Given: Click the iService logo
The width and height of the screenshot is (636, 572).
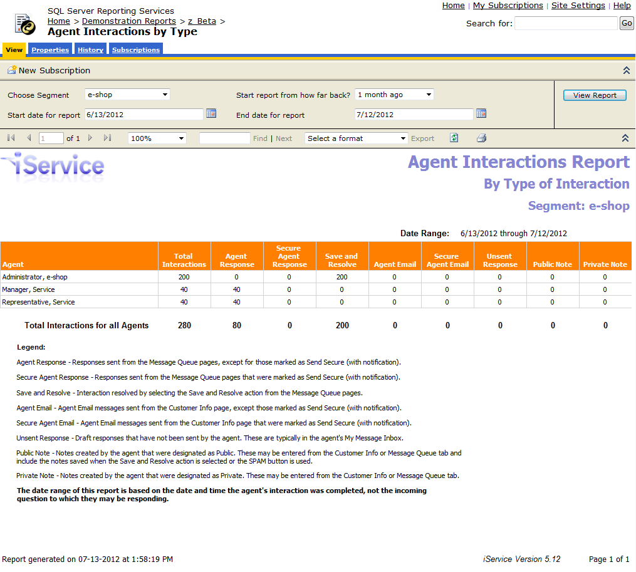Looking at the screenshot, I should pos(53,166).
